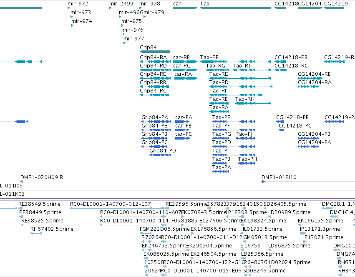Click the CG14204 gene label
Image resolution: width=355 pixels, height=277 pixels.
(310, 4)
